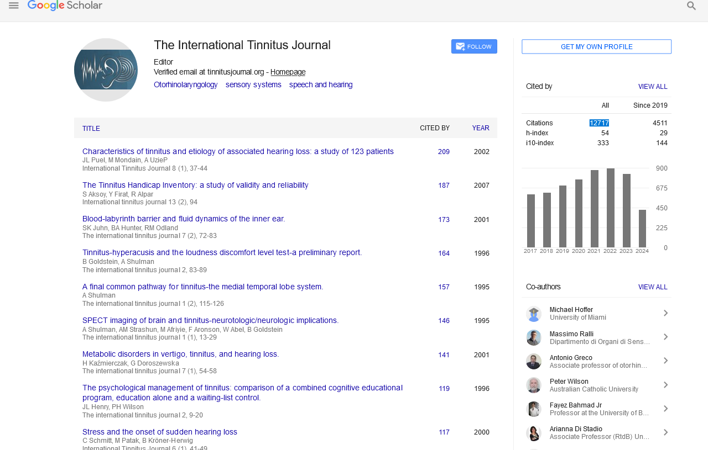Click Antonio Greco's avatar photo

(x=533, y=361)
